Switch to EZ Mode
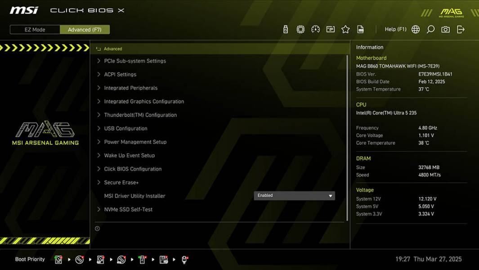479x270 pixels. (x=35, y=30)
